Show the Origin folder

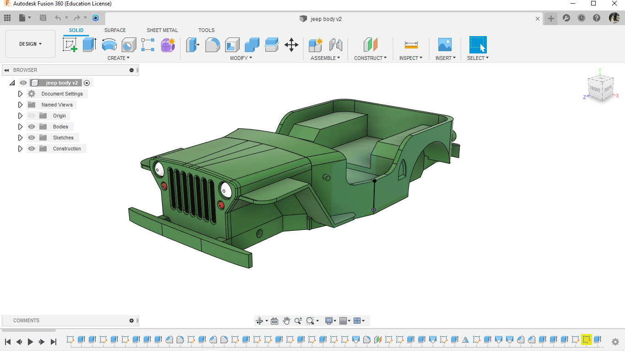[32, 116]
